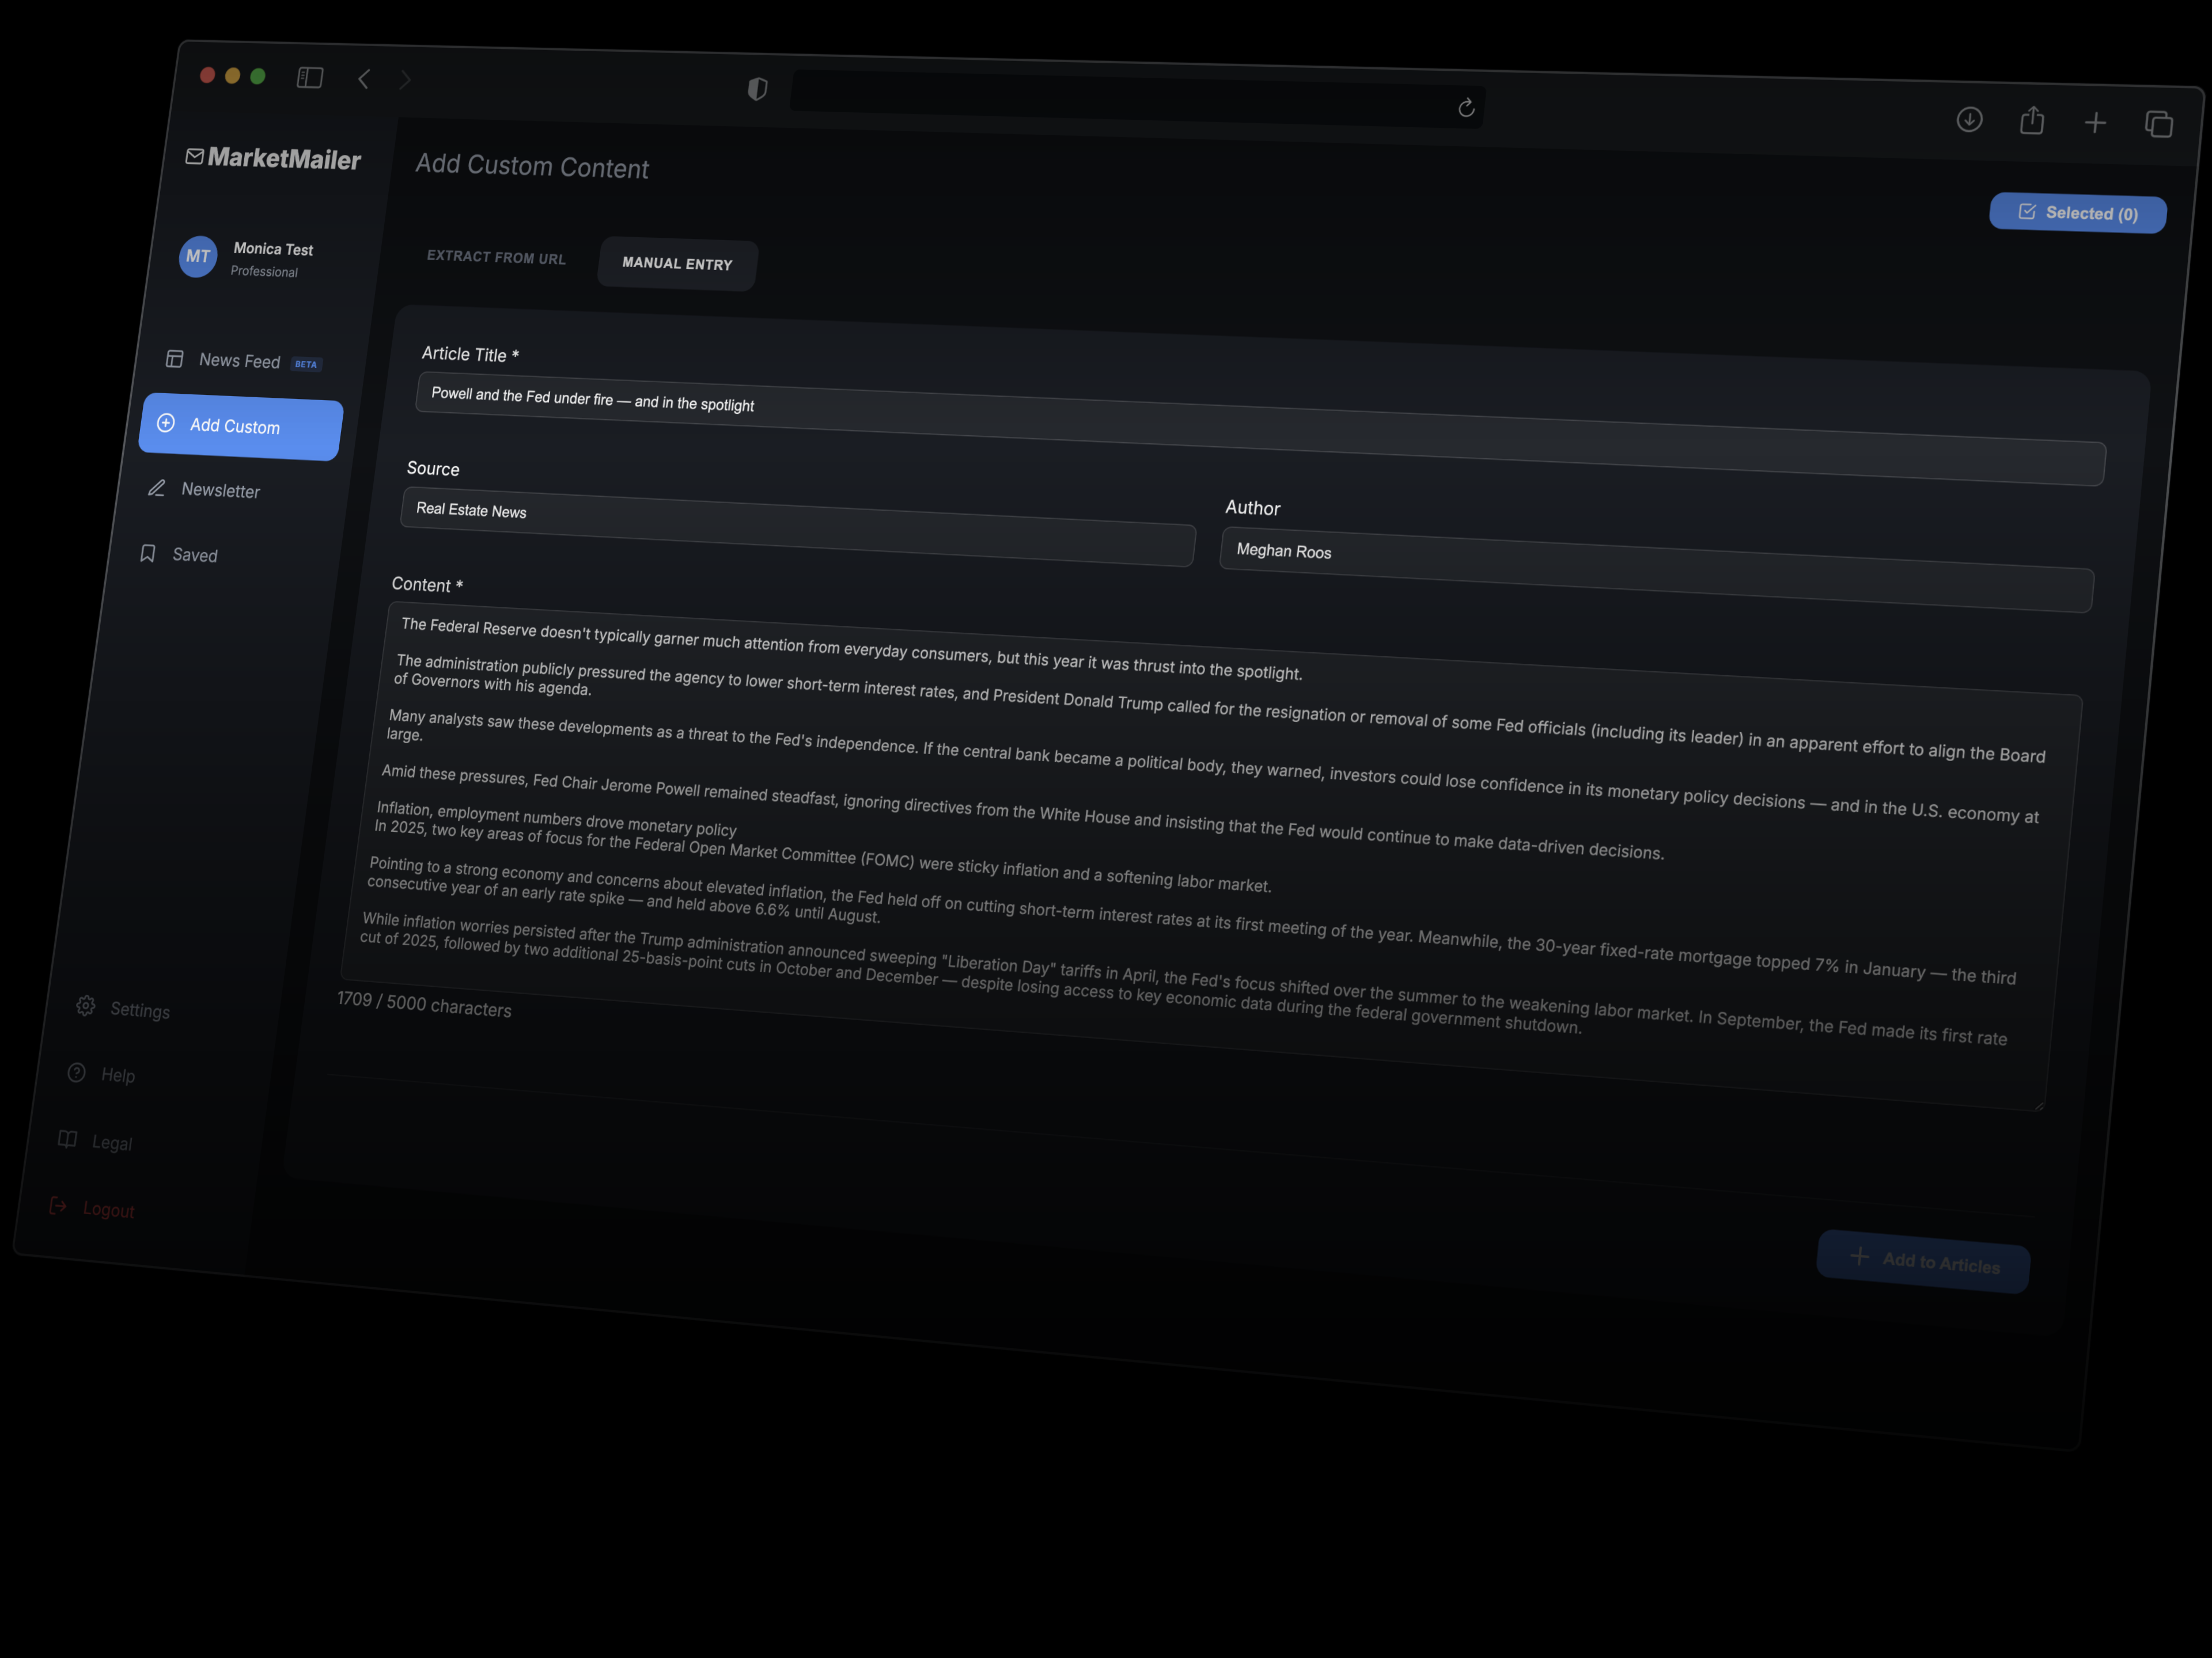Reload the current page

(x=1466, y=108)
